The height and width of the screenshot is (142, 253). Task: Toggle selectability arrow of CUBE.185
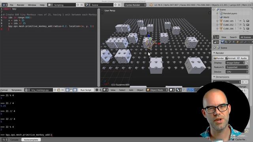pyautogui.click(x=244, y=21)
